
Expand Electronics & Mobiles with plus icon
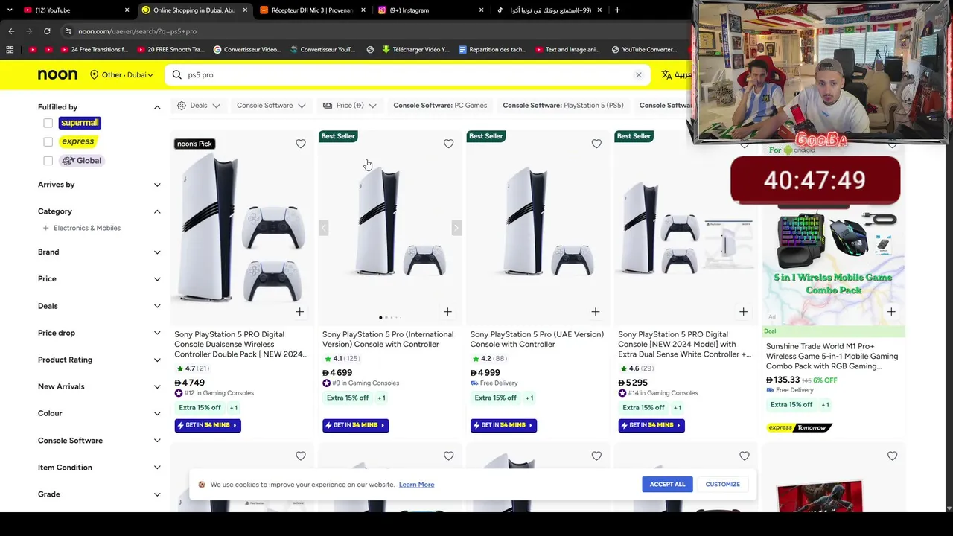coord(45,228)
